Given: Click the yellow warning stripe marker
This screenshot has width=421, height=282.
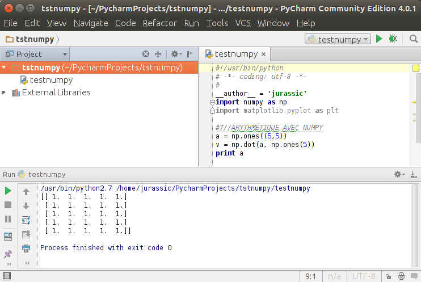Looking at the screenshot, I should [x=415, y=102].
